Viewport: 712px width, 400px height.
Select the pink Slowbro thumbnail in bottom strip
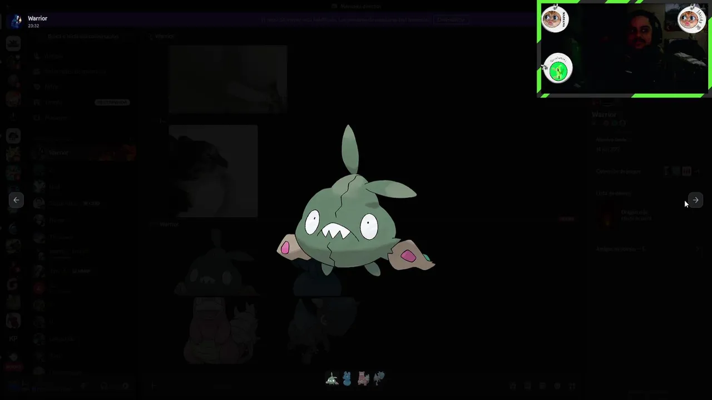click(363, 379)
